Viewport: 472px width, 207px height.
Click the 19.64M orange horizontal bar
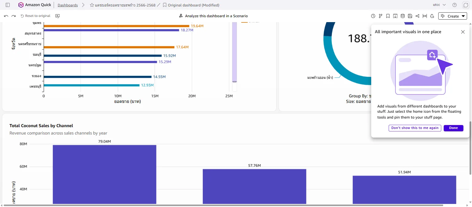(116, 26)
